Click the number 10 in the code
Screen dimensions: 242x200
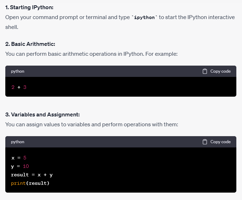pyautogui.click(x=26, y=166)
